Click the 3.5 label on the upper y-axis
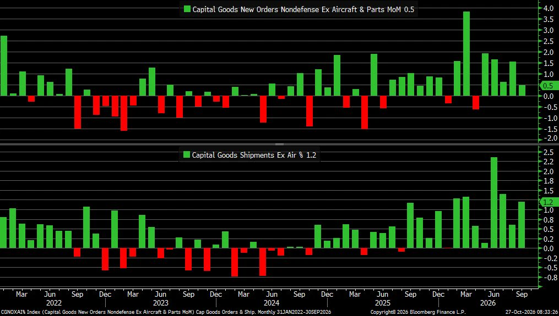This screenshot has height=316, width=559. [x=549, y=19]
